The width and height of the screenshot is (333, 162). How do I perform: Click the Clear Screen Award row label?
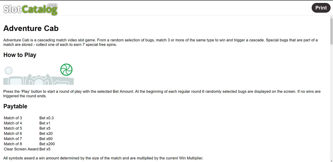(21, 149)
